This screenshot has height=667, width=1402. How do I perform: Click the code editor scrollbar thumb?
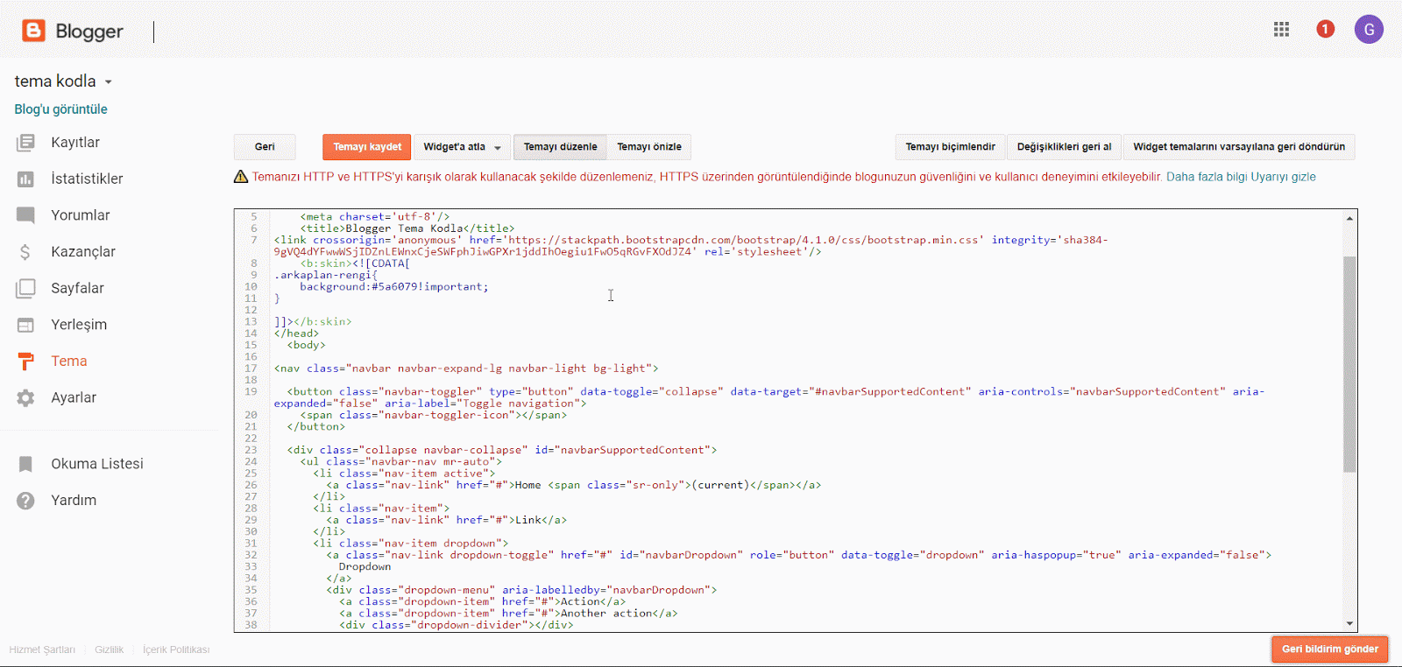coord(1349,364)
